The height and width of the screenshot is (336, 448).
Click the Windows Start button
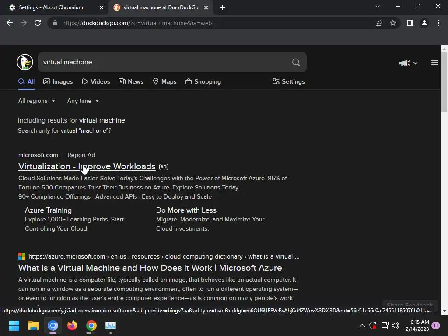click(x=14, y=325)
